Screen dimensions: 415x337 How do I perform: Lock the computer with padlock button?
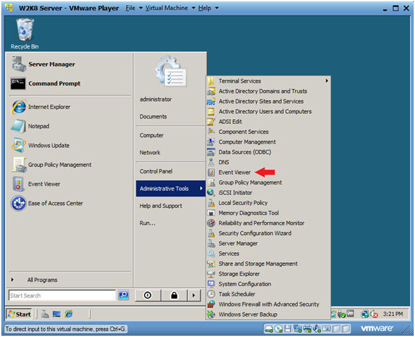click(174, 295)
